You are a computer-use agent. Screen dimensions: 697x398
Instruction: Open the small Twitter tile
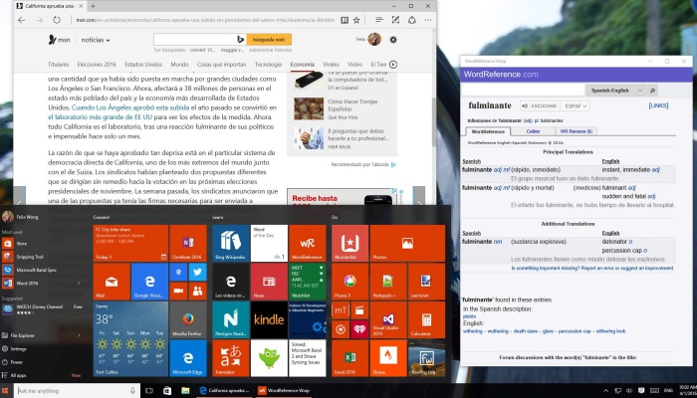tap(198, 272)
